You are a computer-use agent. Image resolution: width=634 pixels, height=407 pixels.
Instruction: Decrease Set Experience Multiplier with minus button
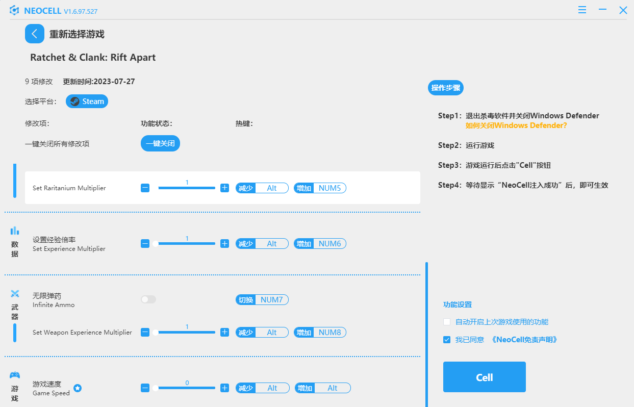(145, 244)
